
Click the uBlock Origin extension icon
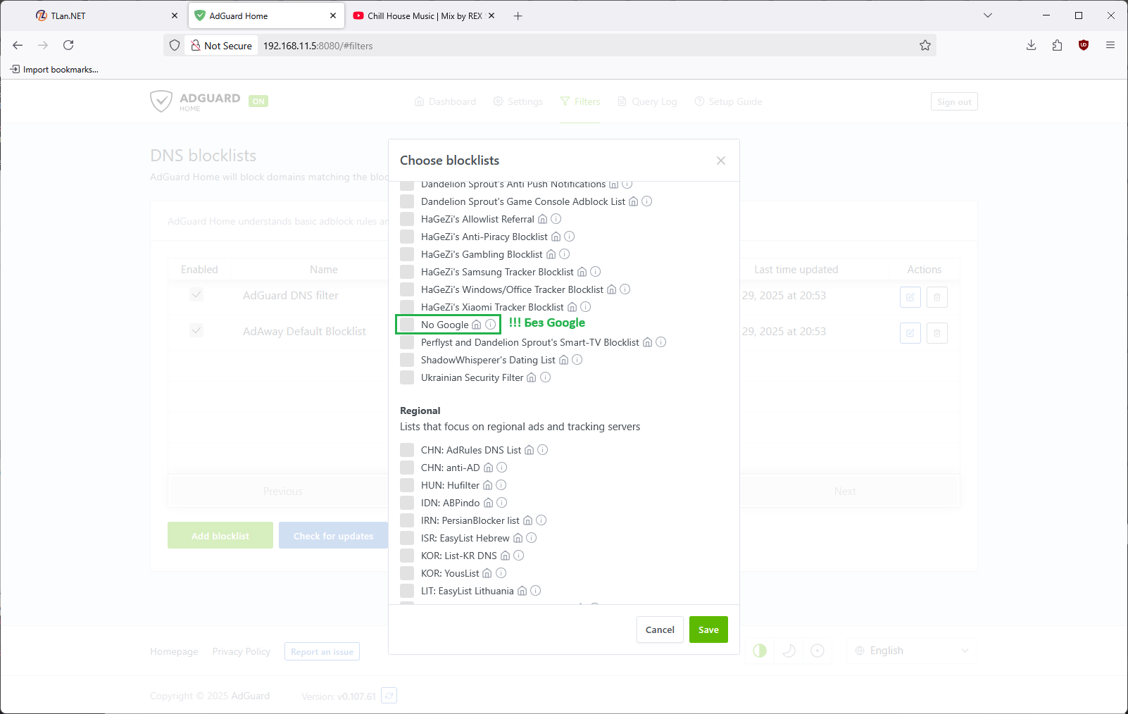pyautogui.click(x=1083, y=45)
